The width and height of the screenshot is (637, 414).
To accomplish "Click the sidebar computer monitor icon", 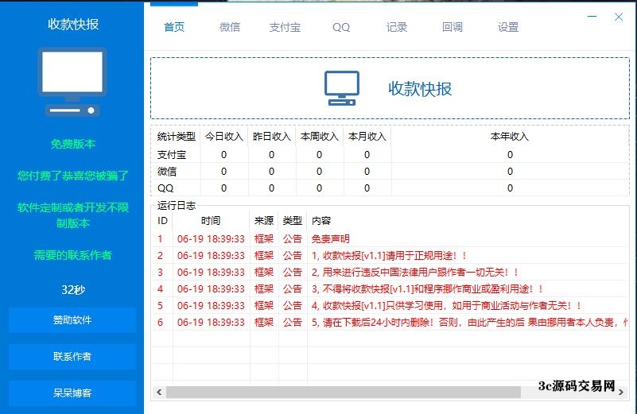I will [72, 83].
